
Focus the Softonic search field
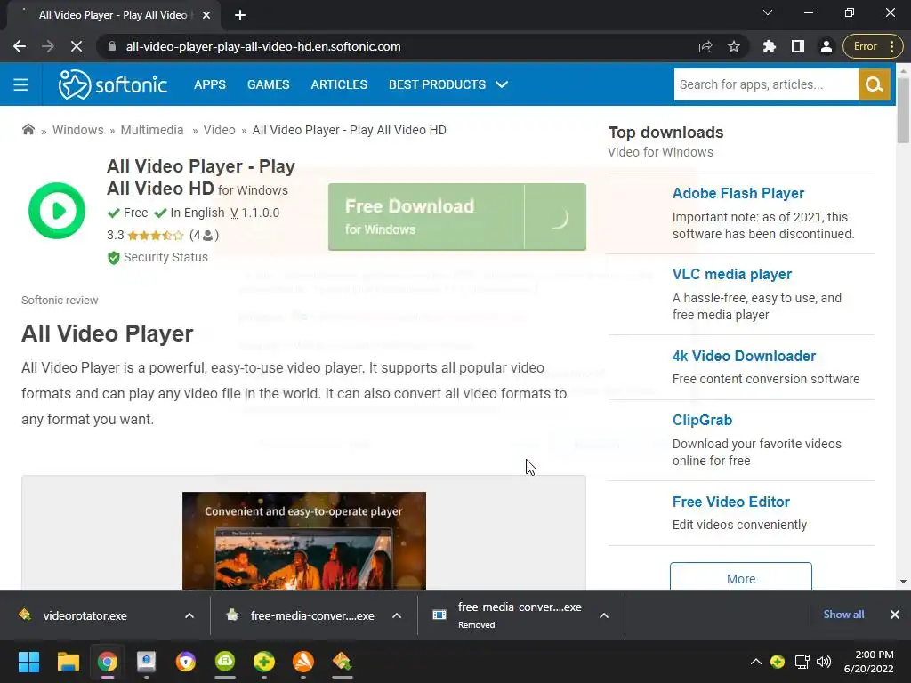(x=765, y=84)
